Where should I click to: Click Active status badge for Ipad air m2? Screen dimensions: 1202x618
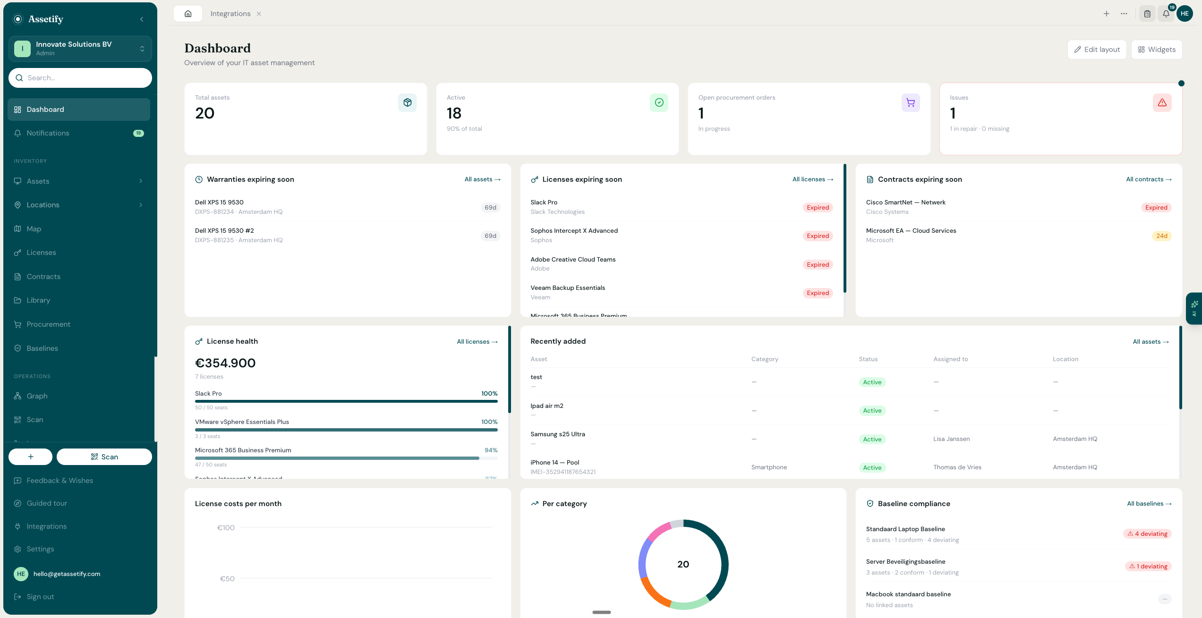click(x=872, y=411)
